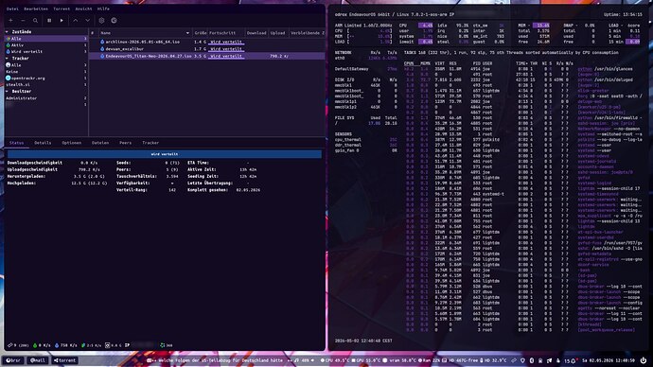Open the Datei menu
Screen dimensions: 653x367
point(12,9)
